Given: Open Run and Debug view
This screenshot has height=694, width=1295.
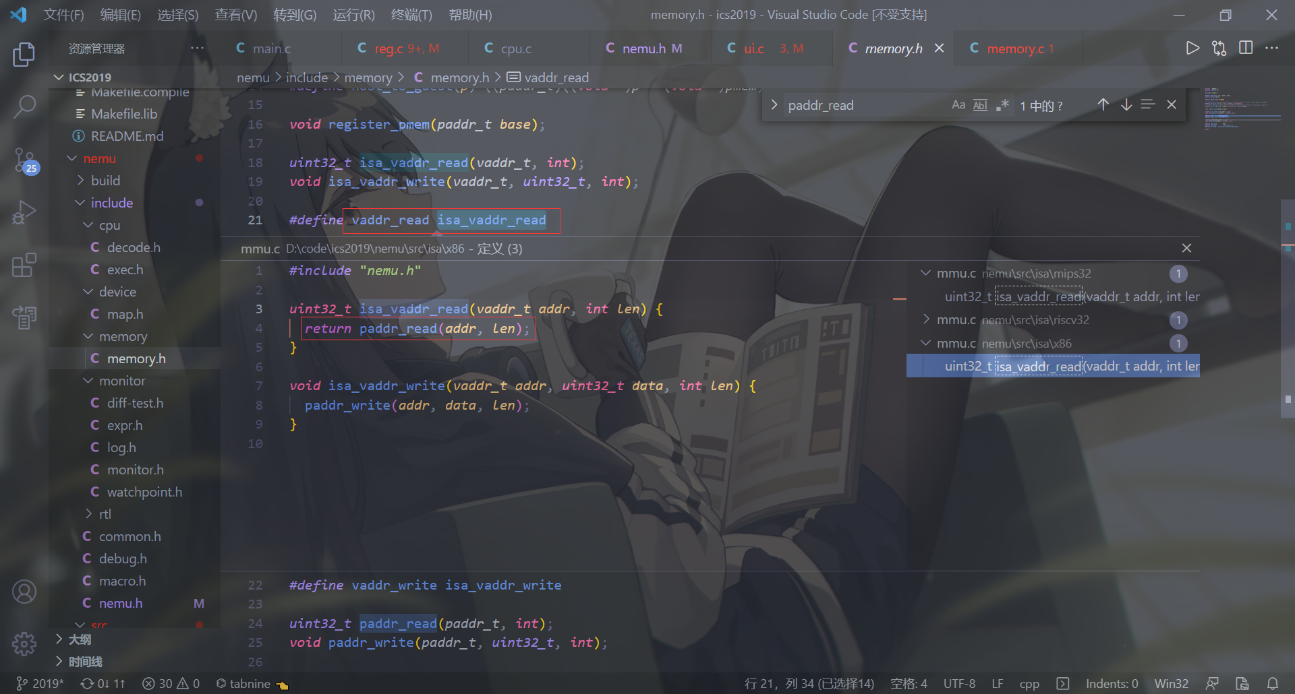Looking at the screenshot, I should pyautogui.click(x=24, y=213).
